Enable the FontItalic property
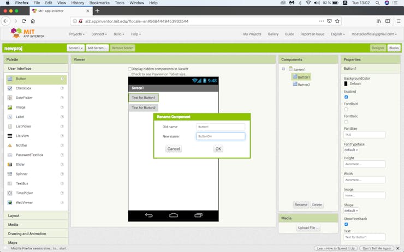The height and width of the screenshot is (252, 404). (346, 122)
